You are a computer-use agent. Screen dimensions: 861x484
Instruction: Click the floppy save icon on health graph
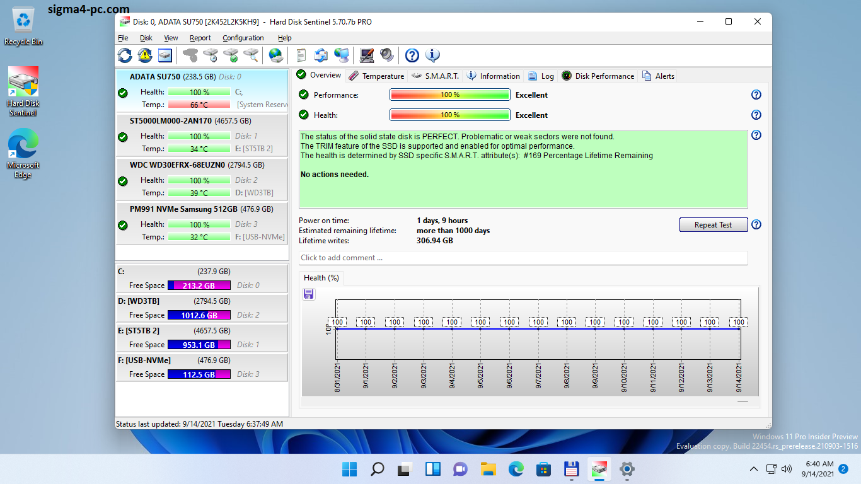(x=308, y=294)
